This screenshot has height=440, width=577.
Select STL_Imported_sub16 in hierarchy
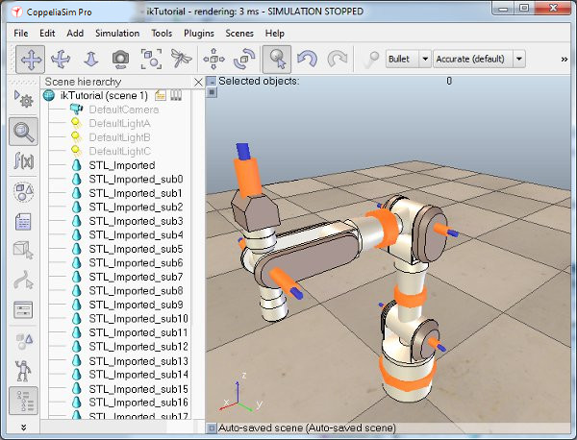[x=138, y=403]
